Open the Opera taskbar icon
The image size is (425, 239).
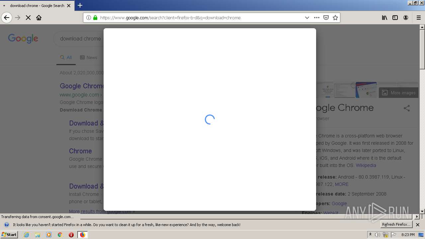point(71,235)
